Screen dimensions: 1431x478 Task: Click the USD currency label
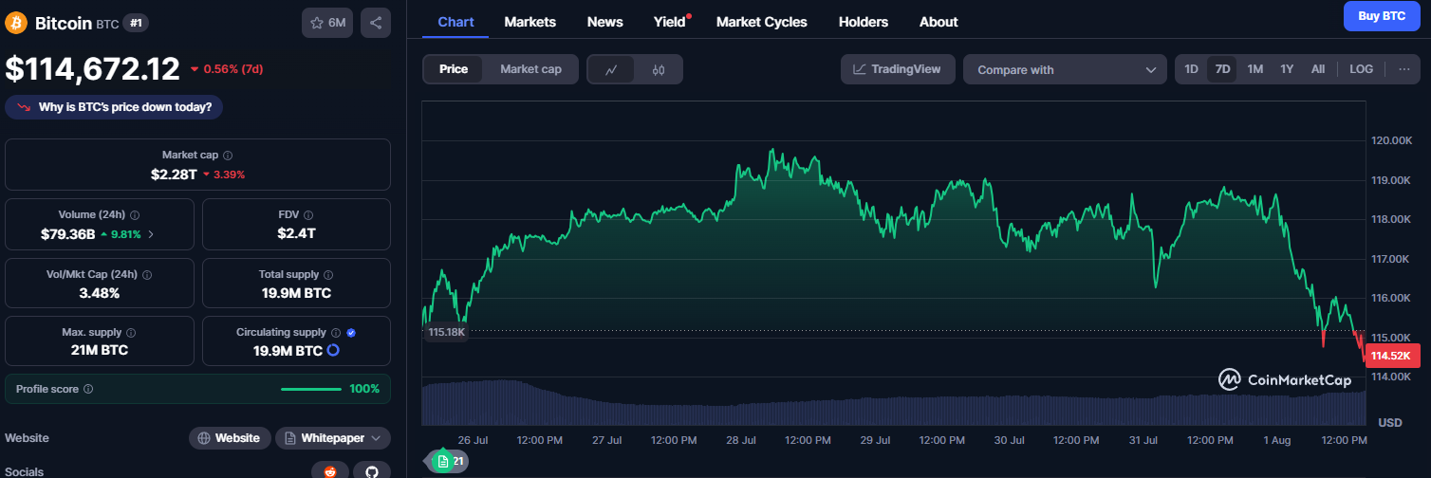tap(1390, 422)
